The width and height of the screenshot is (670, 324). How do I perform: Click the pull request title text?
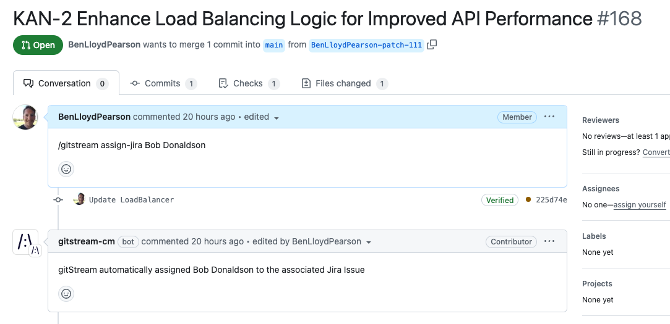pos(303,19)
